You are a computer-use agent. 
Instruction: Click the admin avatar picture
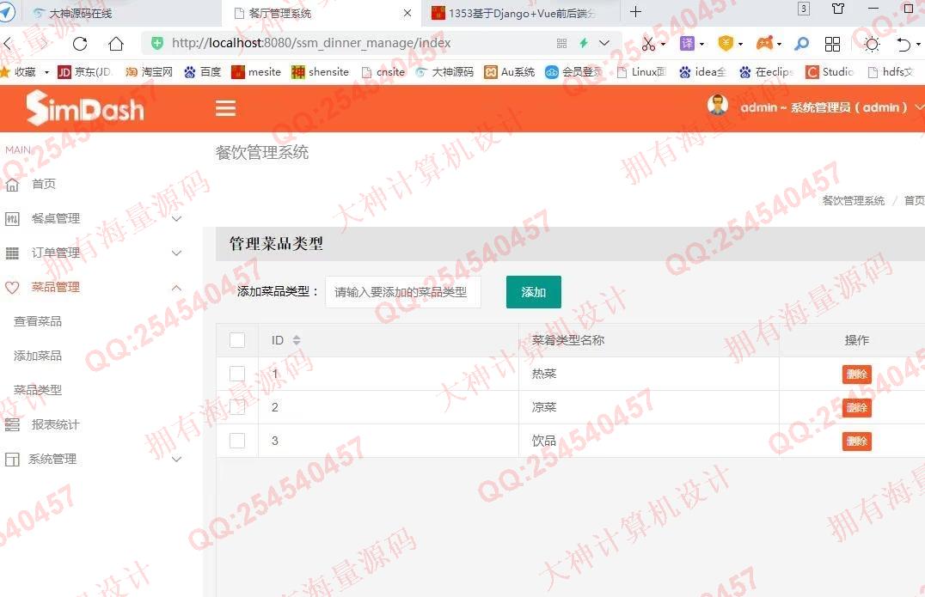[717, 105]
